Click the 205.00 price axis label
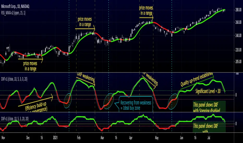 pyautogui.click(x=238, y=62)
